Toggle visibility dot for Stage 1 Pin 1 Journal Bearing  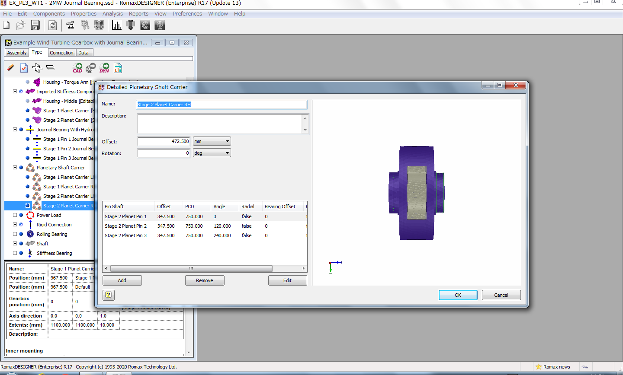28,139
